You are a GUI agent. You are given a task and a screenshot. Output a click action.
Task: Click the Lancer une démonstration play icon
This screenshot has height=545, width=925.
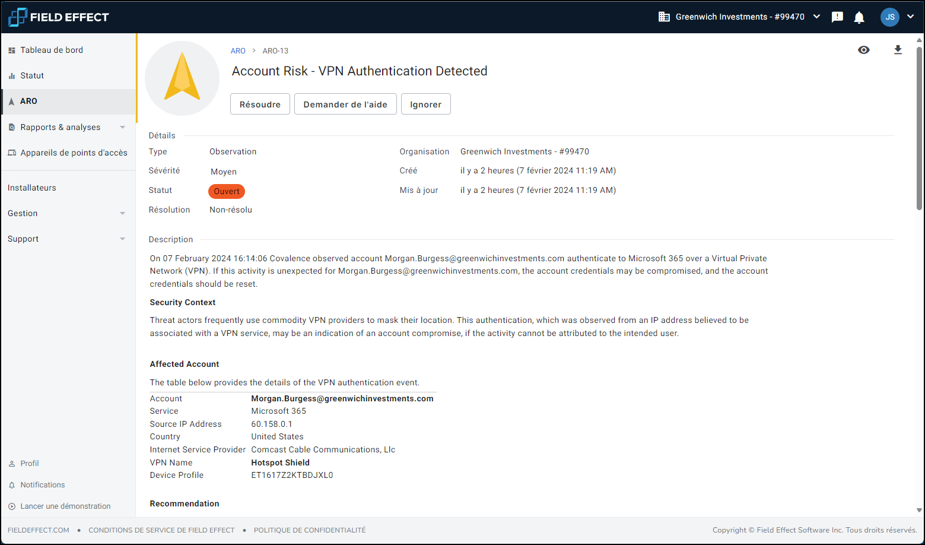(12, 506)
